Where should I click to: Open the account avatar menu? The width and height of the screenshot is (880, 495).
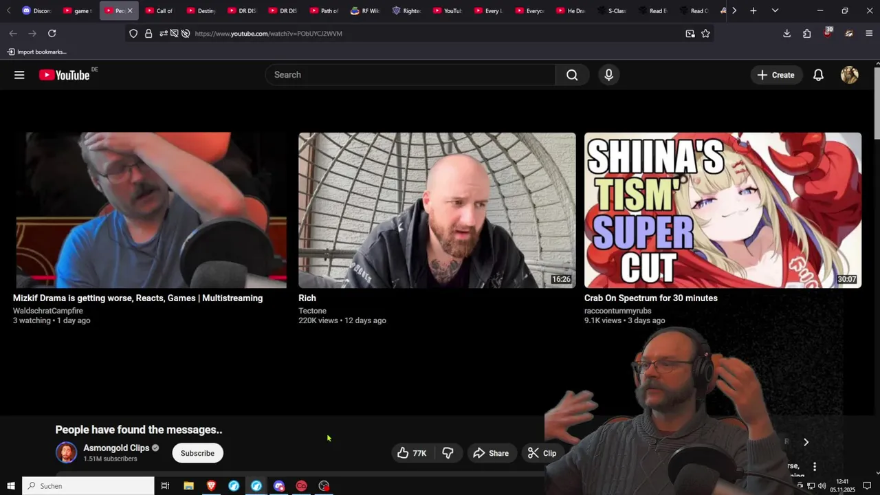[850, 75]
